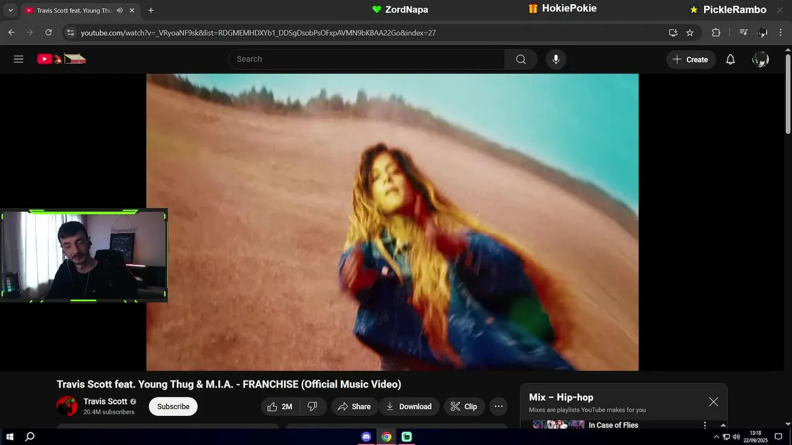Dislike the FRANCHISE video
This screenshot has width=792, height=445.
(313, 406)
